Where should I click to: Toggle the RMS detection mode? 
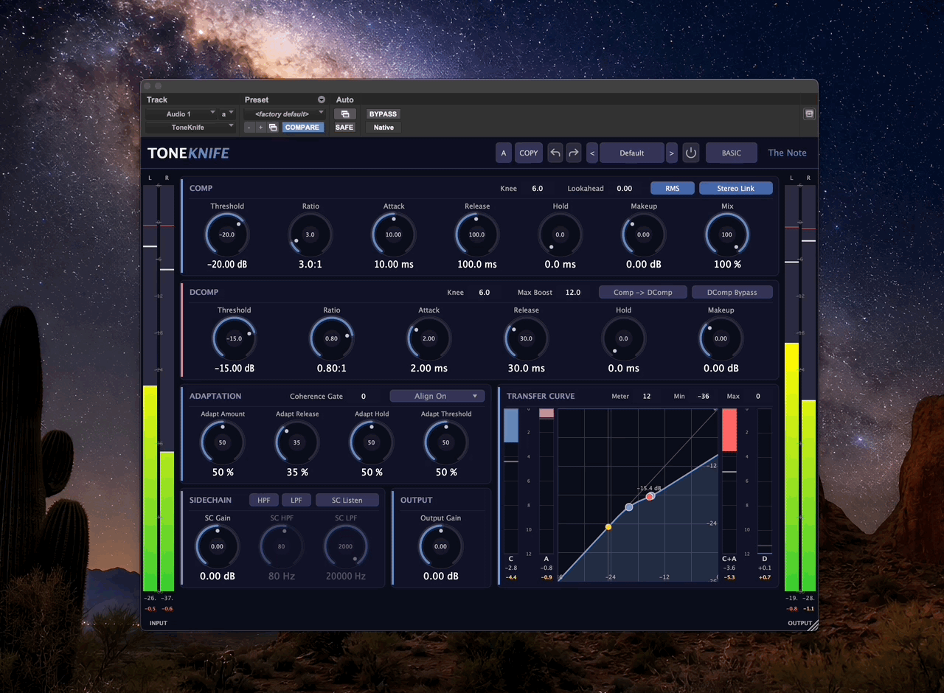click(672, 188)
